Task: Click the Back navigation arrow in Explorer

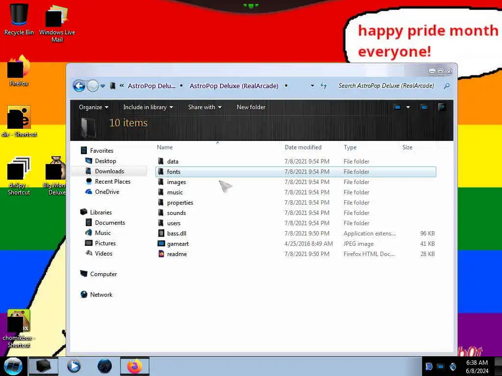Action: click(x=79, y=86)
